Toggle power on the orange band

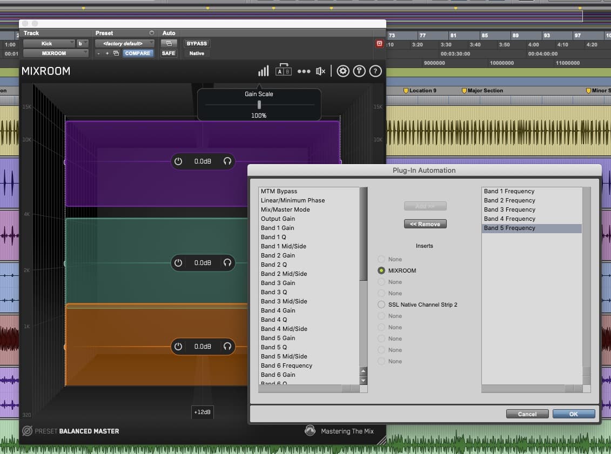tap(178, 347)
